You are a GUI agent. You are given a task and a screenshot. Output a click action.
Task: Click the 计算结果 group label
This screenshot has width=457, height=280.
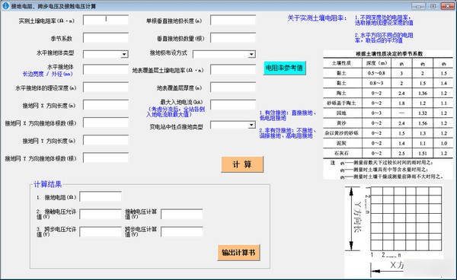click(x=48, y=184)
